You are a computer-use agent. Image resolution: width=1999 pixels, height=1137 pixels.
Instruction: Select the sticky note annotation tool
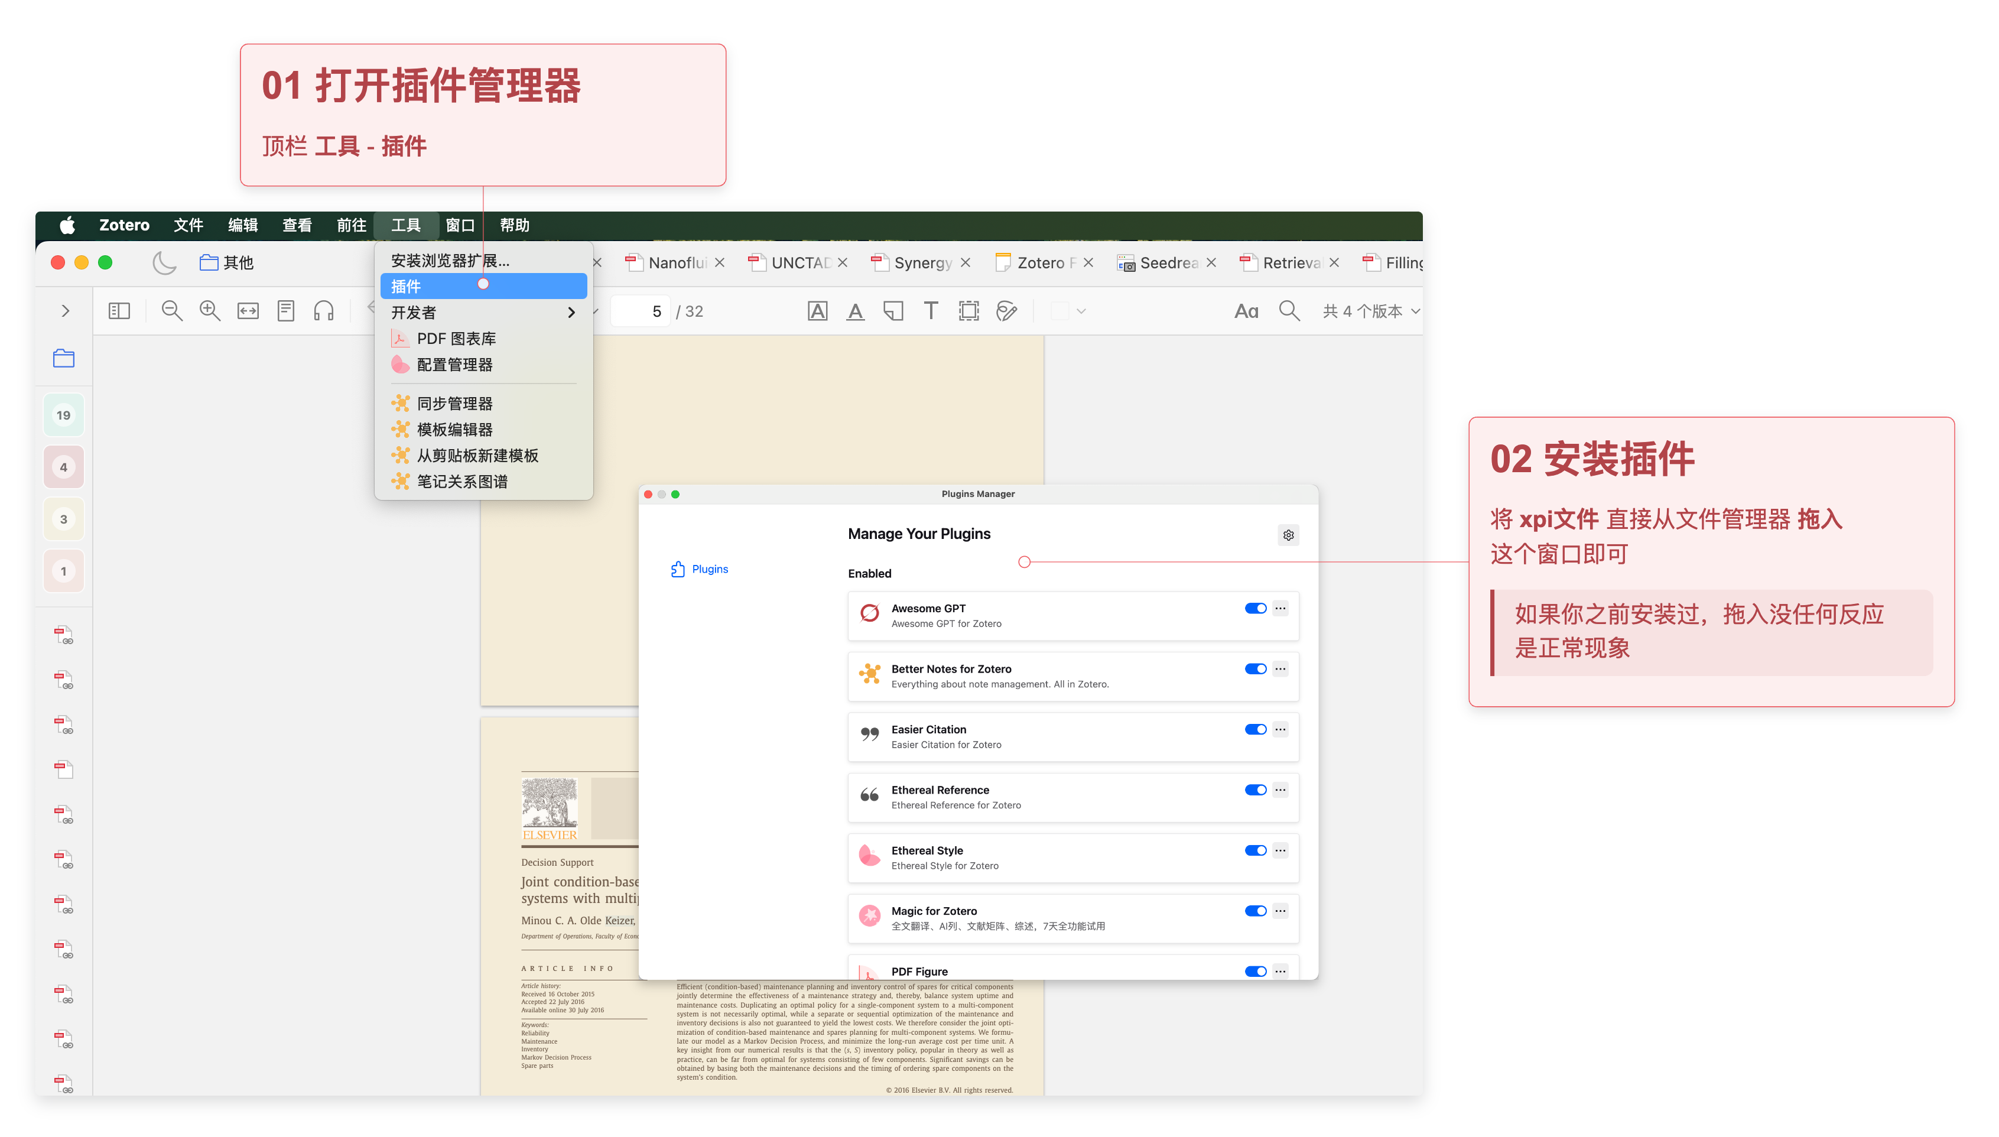tap(893, 311)
